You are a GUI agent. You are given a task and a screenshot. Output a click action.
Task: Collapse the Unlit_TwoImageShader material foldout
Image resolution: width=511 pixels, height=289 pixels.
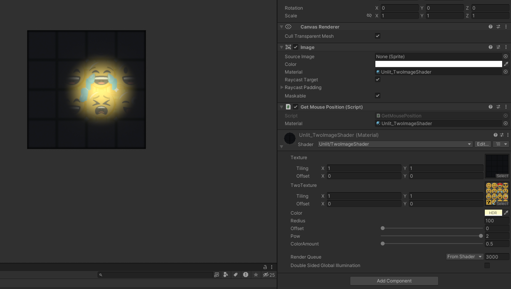[281, 146]
